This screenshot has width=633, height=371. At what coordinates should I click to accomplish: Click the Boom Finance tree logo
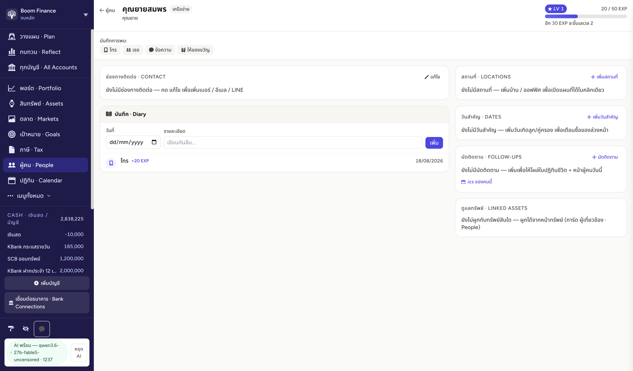(12, 14)
